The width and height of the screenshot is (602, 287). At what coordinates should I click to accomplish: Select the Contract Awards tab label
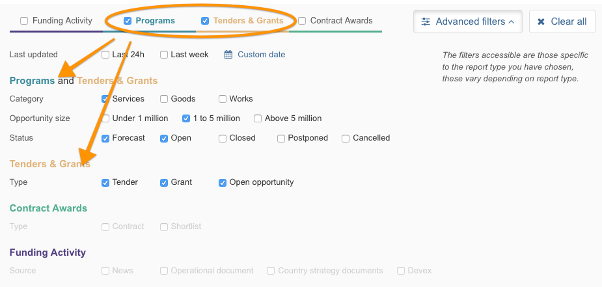[x=341, y=21]
